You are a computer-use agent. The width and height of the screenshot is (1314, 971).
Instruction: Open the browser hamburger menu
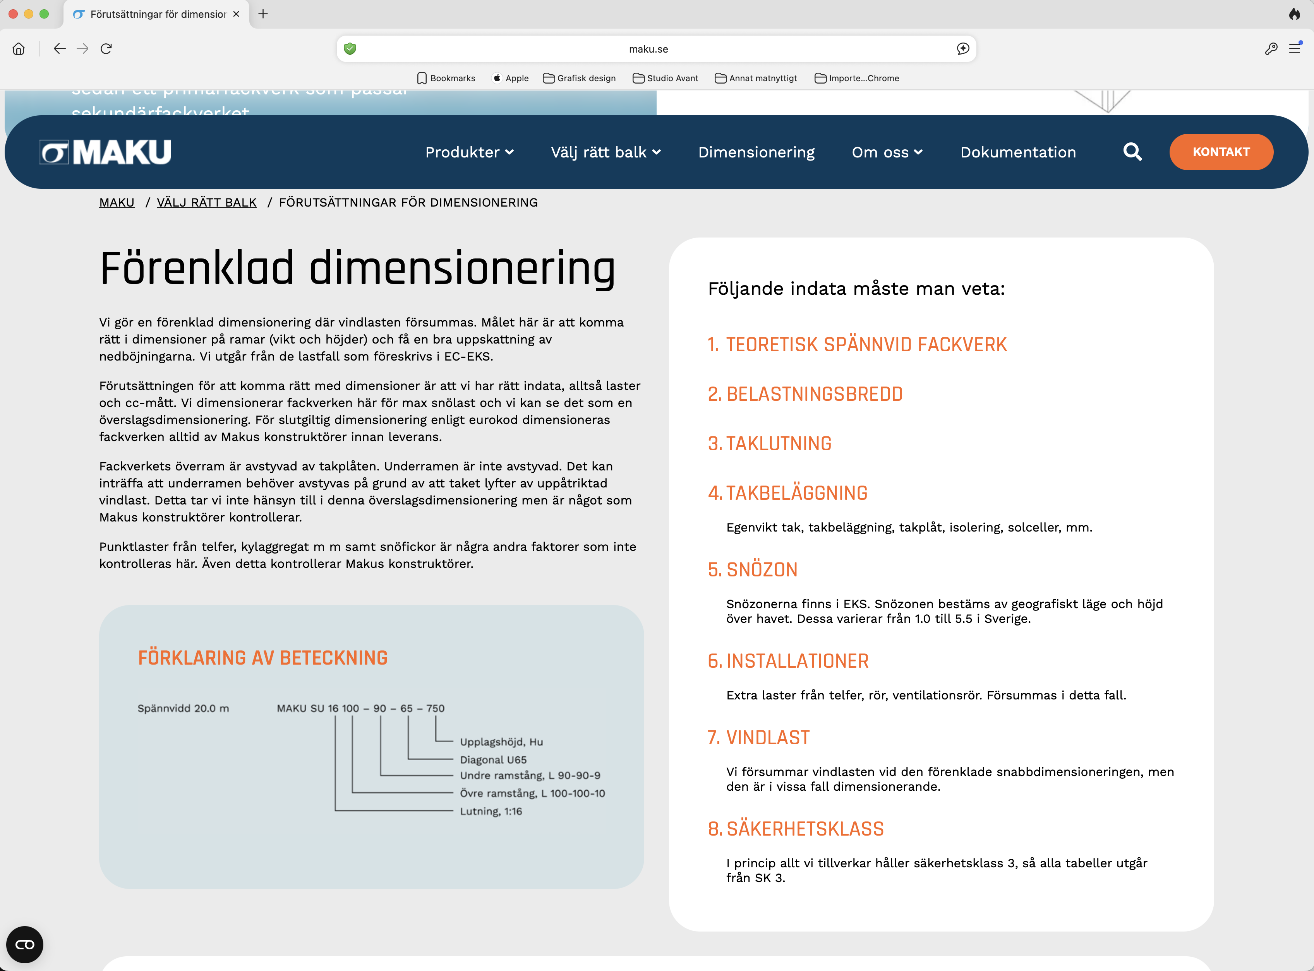pyautogui.click(x=1295, y=49)
